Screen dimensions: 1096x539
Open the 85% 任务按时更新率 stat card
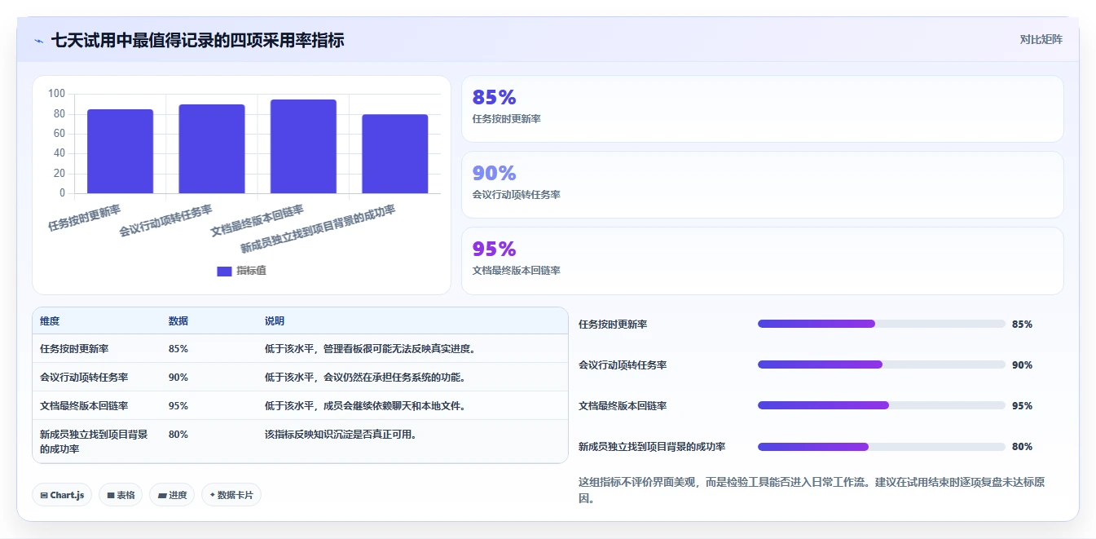point(763,109)
